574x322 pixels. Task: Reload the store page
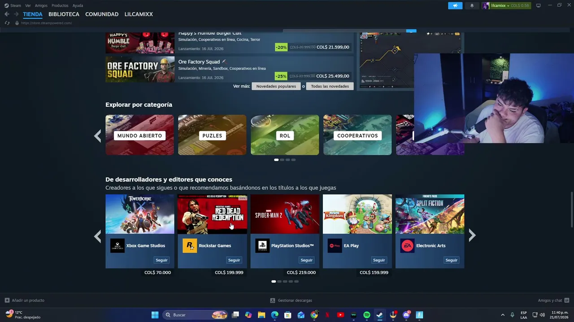coord(7,23)
